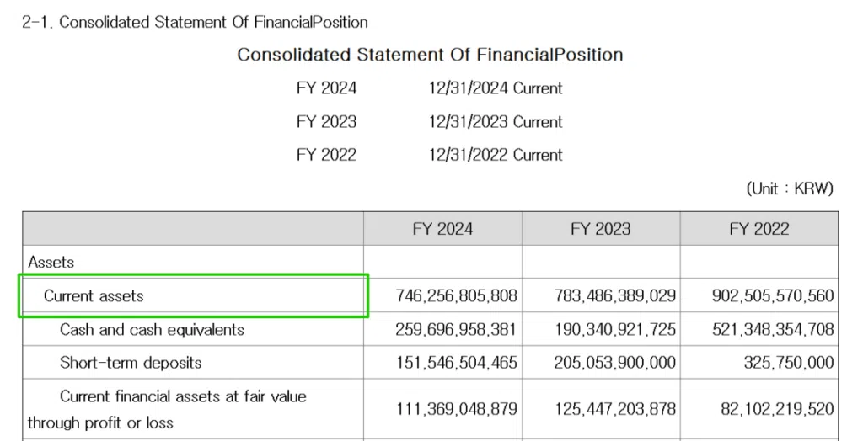The height and width of the screenshot is (441, 863).
Task: Click Current assets value 746,256,805,808
Action: click(x=456, y=296)
